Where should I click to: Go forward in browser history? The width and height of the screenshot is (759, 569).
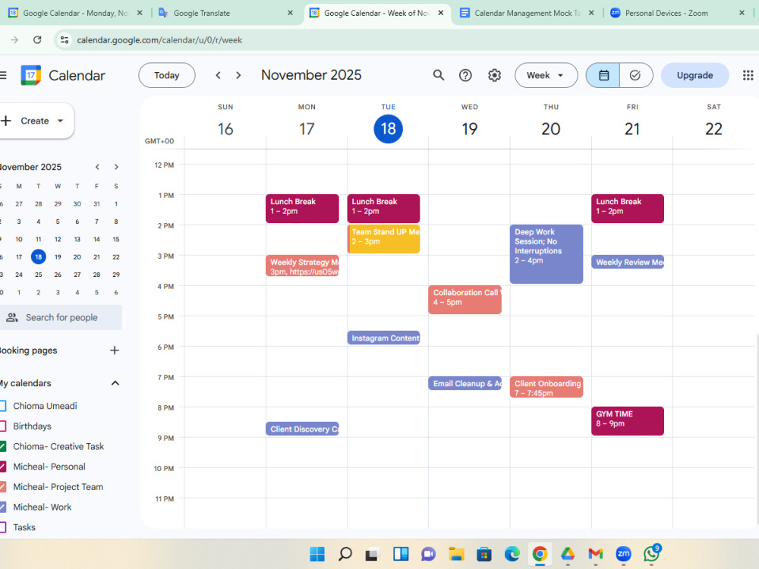[14, 39]
